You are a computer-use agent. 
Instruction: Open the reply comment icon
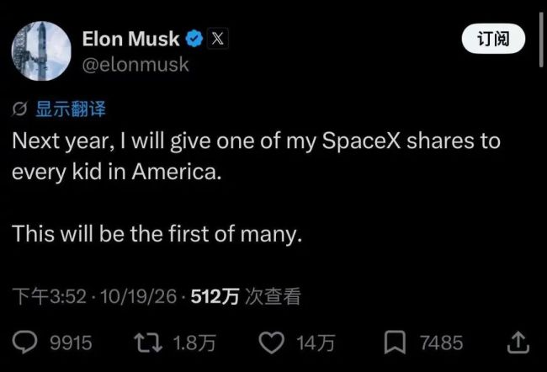[24, 342]
